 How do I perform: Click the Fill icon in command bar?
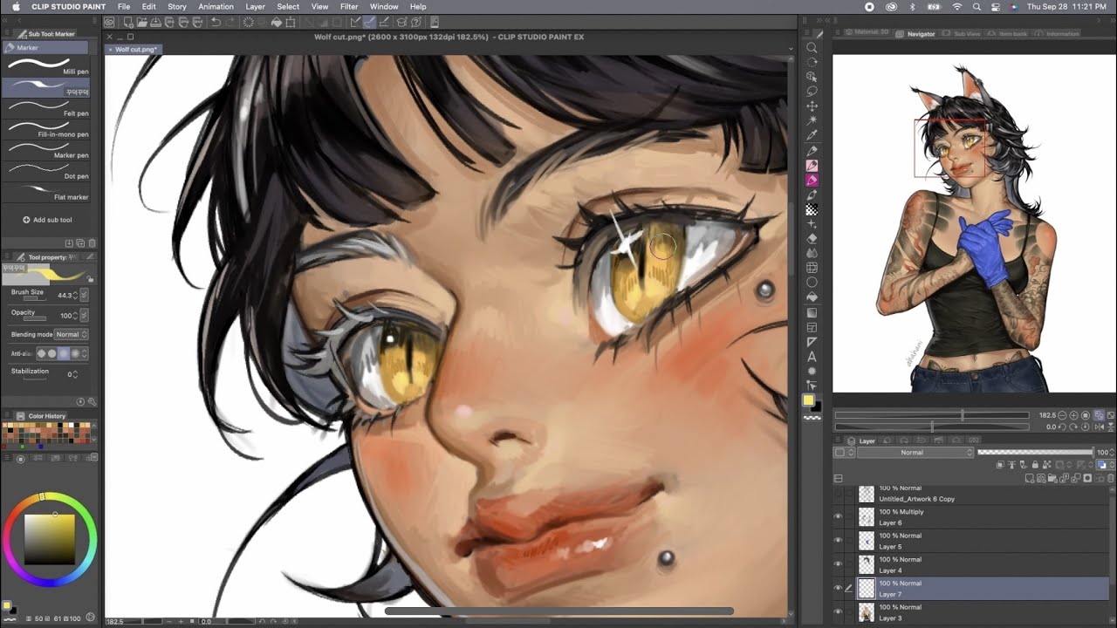tap(276, 22)
